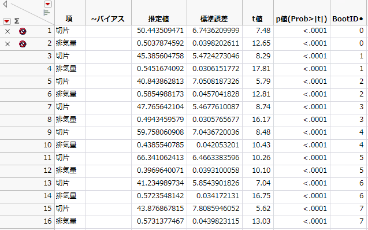Select the p値(Prob>|t|) column header
368x230 pixels.
pos(302,19)
